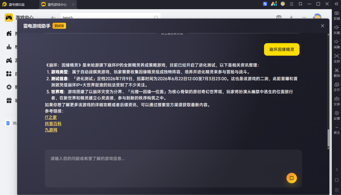Viewport: 341px width, 195px height.
Task: Select the bar-chart rankings sidebar icon
Action: (x=9, y=47)
